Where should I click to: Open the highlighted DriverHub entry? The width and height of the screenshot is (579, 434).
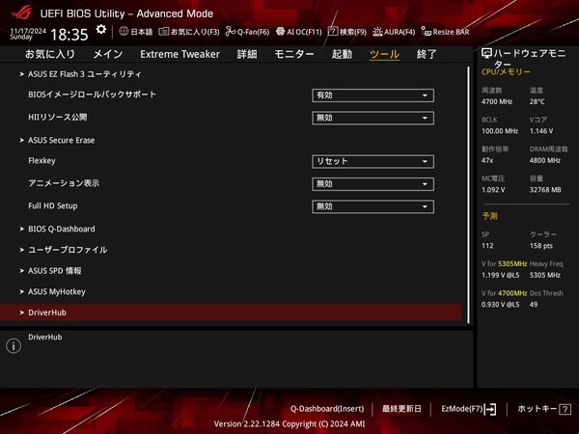click(x=231, y=312)
